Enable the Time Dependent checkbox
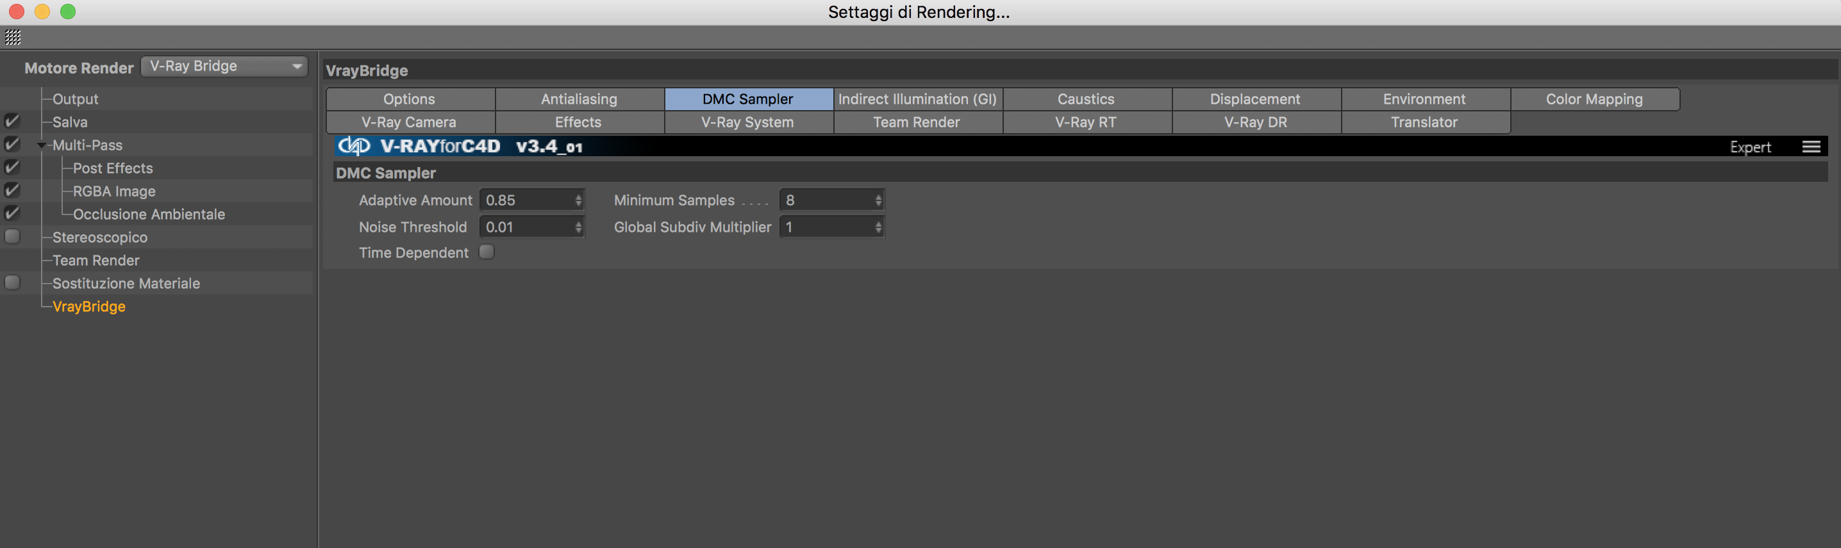The height and width of the screenshot is (548, 1841). point(487,253)
